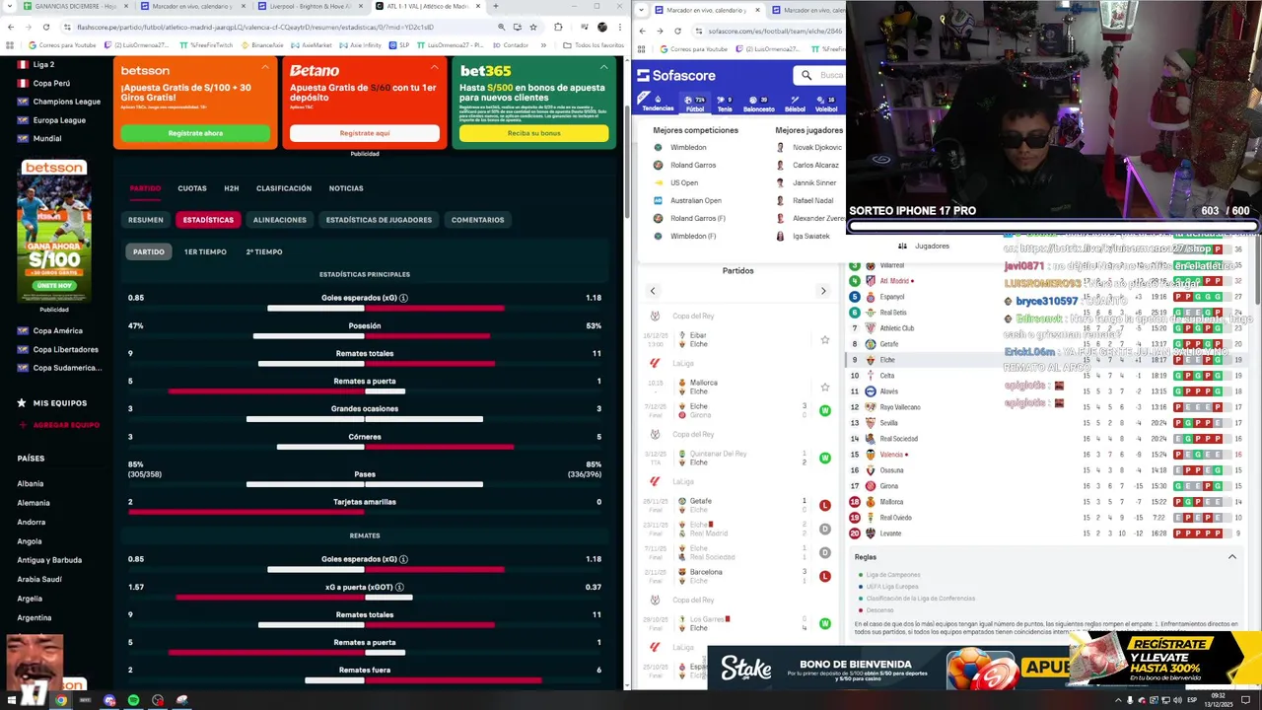The height and width of the screenshot is (710, 1262).
Task: Go to previous matches with left arrow
Action: point(653,291)
